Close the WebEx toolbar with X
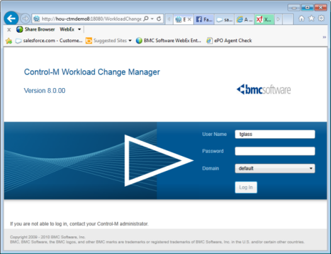 9,30
